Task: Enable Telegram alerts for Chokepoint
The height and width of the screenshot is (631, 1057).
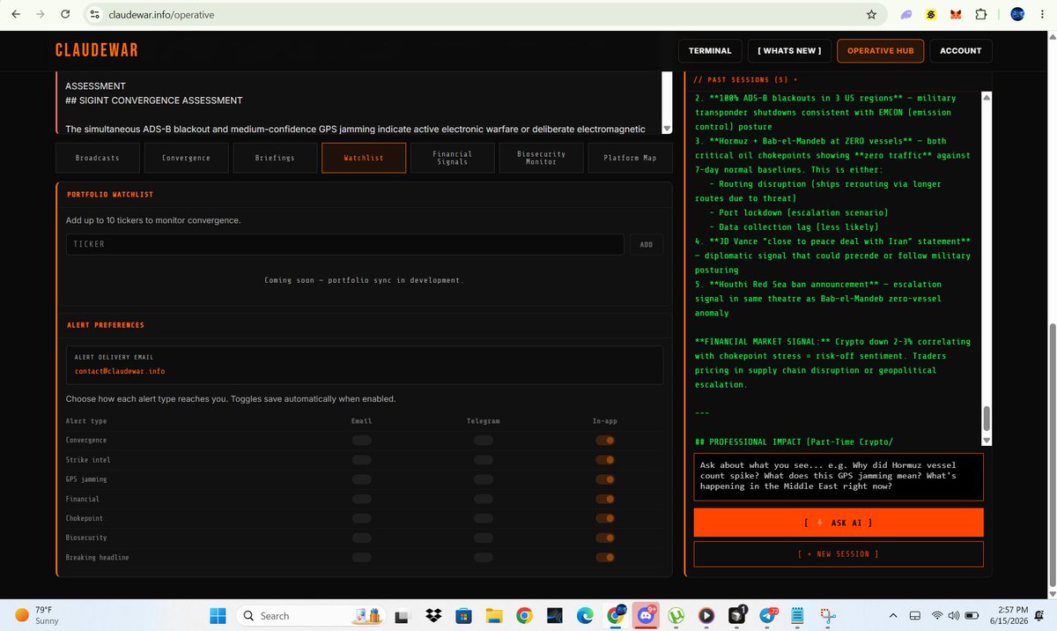Action: 483,518
